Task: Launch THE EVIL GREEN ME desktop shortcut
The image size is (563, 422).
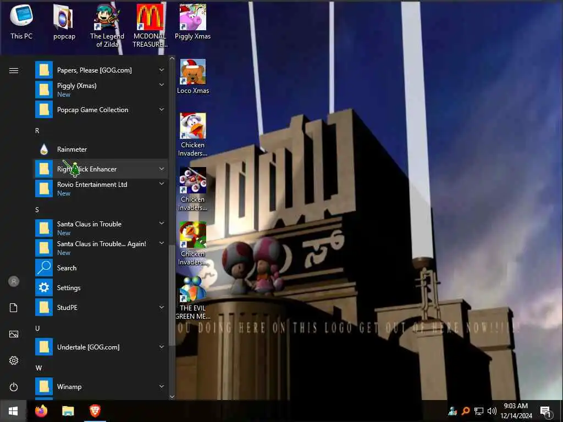Action: point(193,298)
